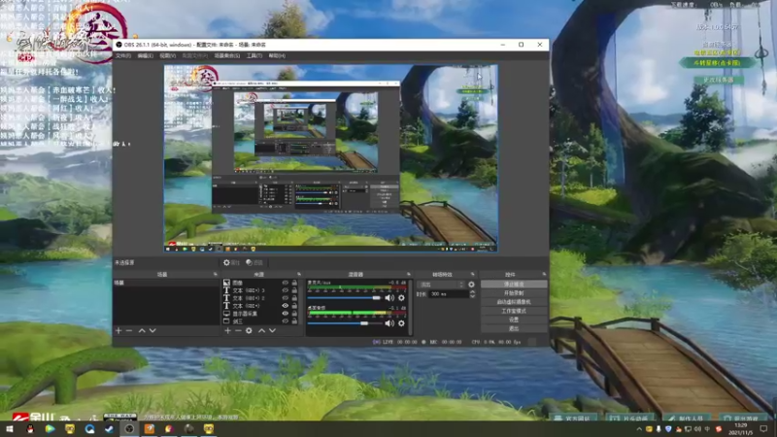Move the scene up in Scenes panel

[x=142, y=330]
